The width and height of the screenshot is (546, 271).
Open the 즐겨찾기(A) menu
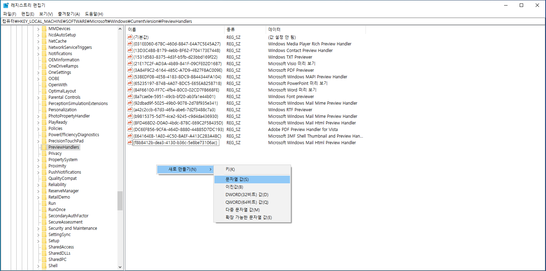pyautogui.click(x=69, y=14)
